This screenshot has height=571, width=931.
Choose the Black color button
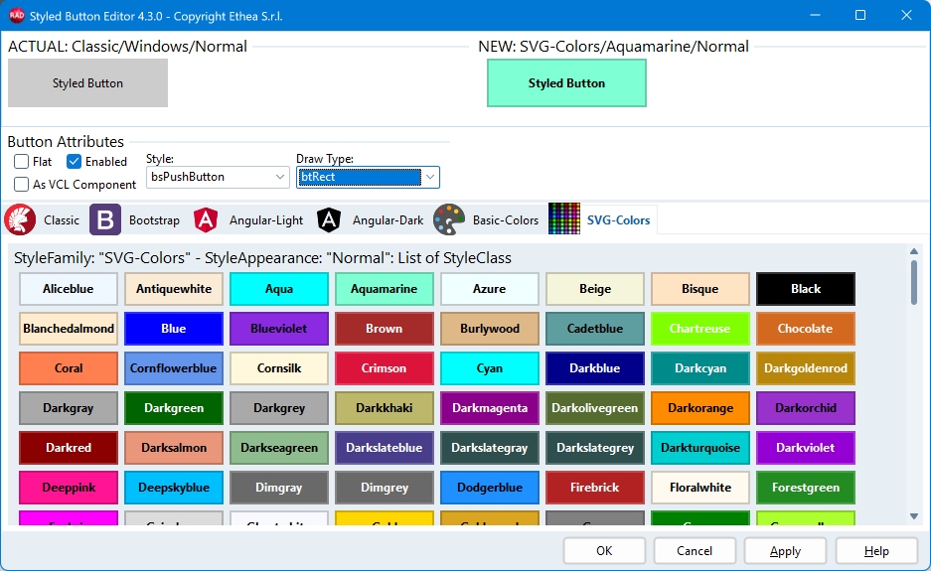point(806,289)
